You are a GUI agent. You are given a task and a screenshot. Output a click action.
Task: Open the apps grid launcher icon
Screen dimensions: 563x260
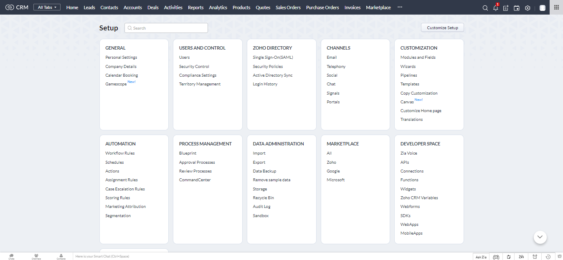click(x=556, y=7)
